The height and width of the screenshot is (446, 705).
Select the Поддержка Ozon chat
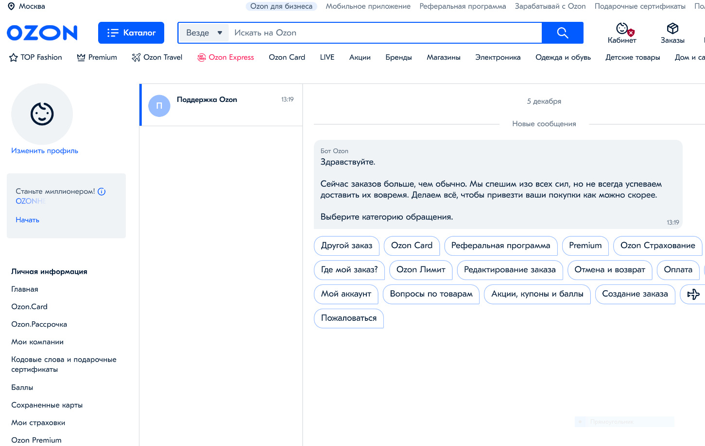pyautogui.click(x=221, y=105)
